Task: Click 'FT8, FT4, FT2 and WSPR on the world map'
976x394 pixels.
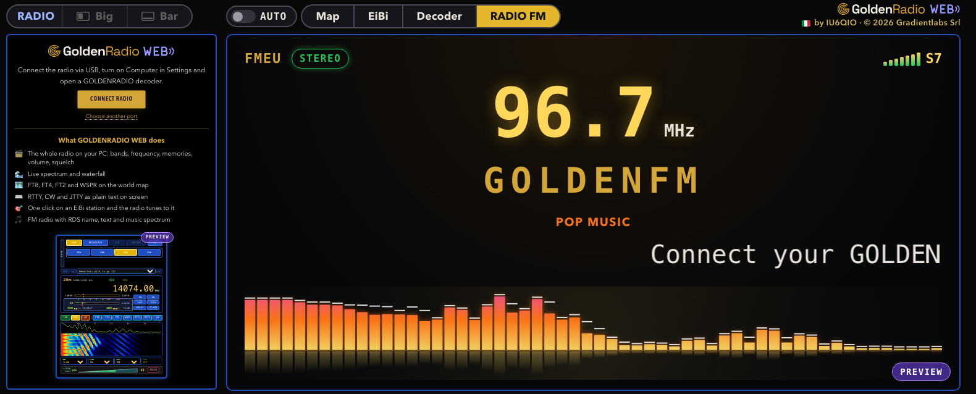Action: coord(88,185)
